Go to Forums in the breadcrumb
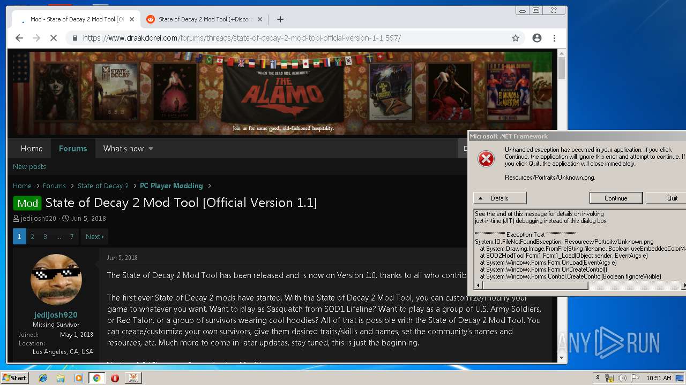This screenshot has width=686, height=385. point(54,186)
